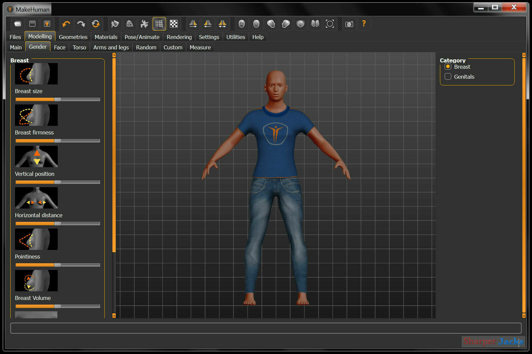Click the Pointiness thumbnail image
The image size is (532, 354).
coord(36,239)
